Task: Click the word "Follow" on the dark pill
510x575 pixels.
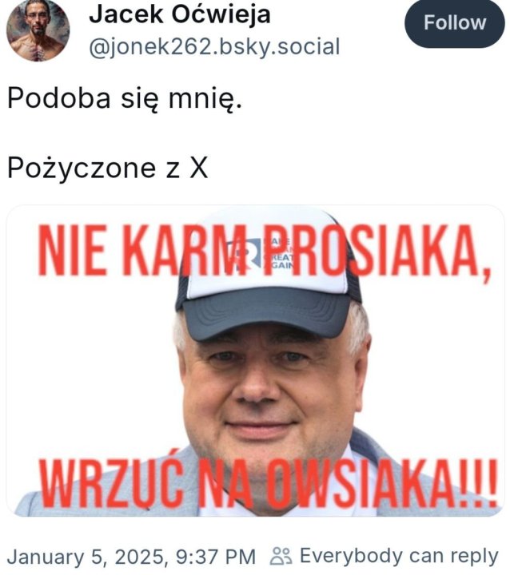Action: [x=455, y=23]
